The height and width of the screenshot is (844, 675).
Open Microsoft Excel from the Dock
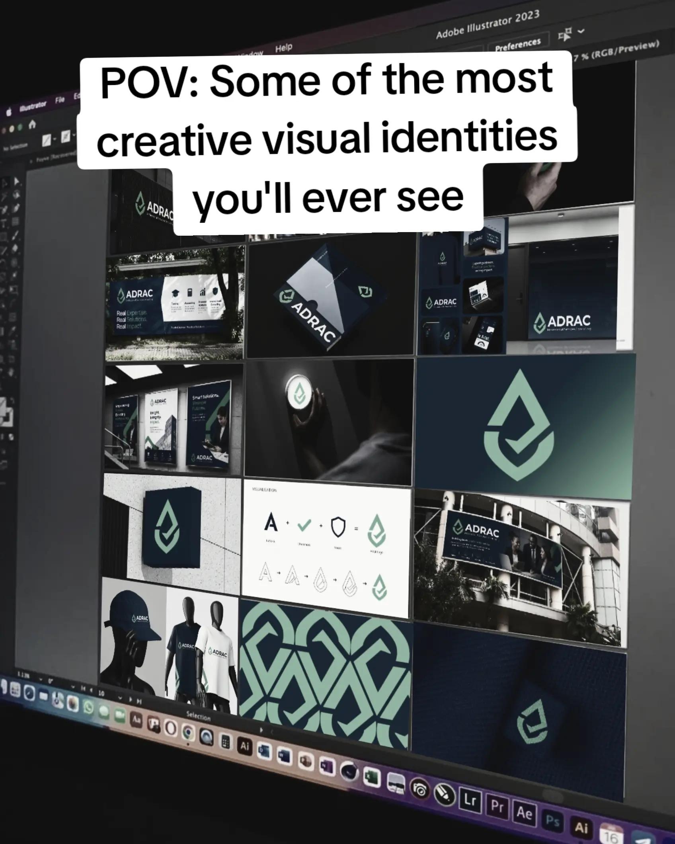point(372,778)
